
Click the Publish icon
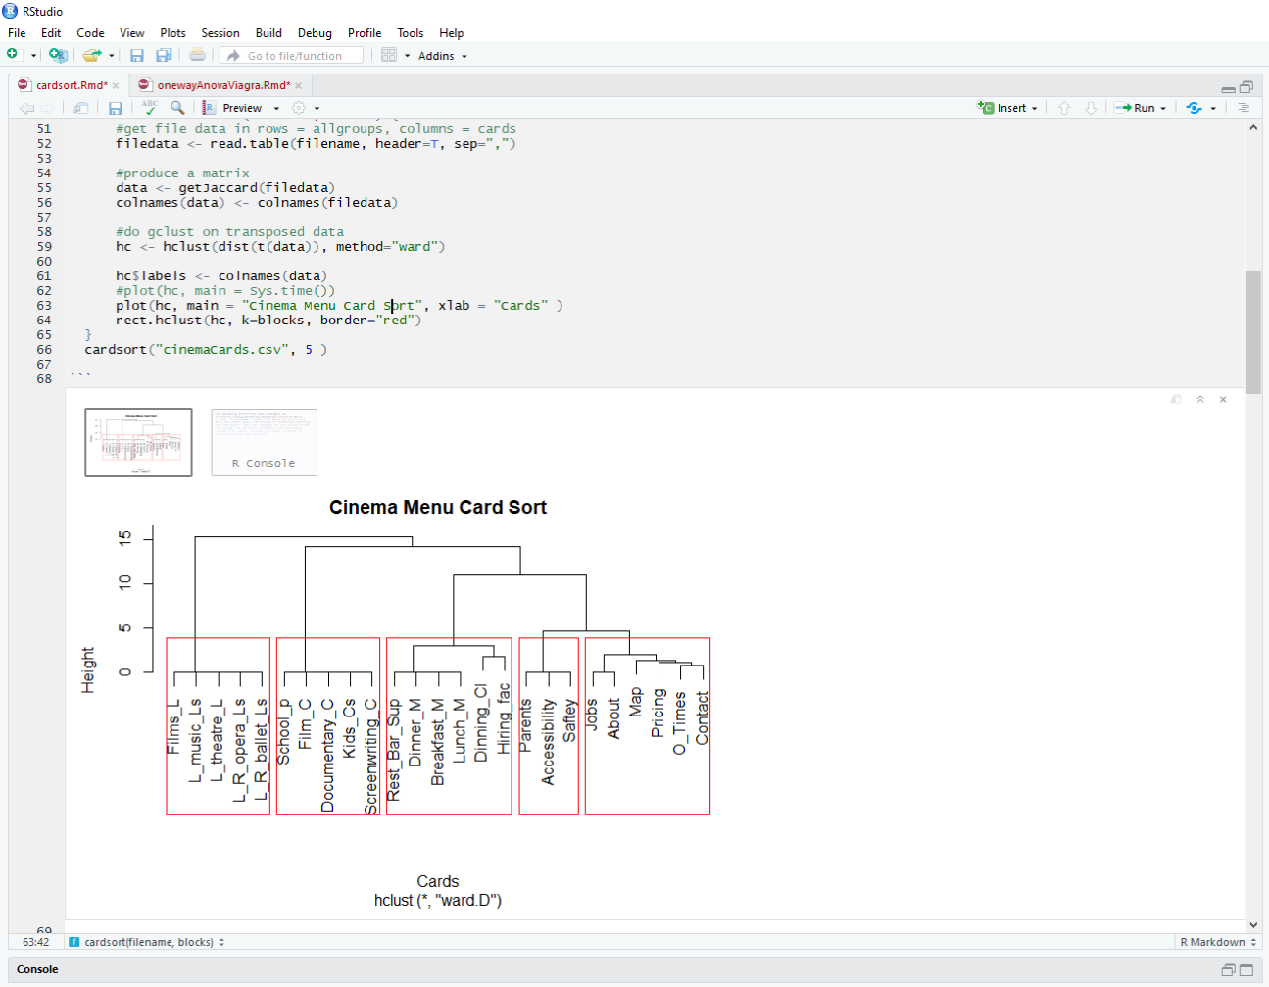(1194, 108)
